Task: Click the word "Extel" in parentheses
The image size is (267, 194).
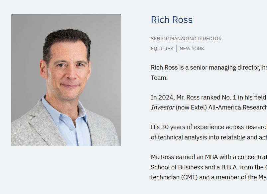Action: tap(199, 107)
